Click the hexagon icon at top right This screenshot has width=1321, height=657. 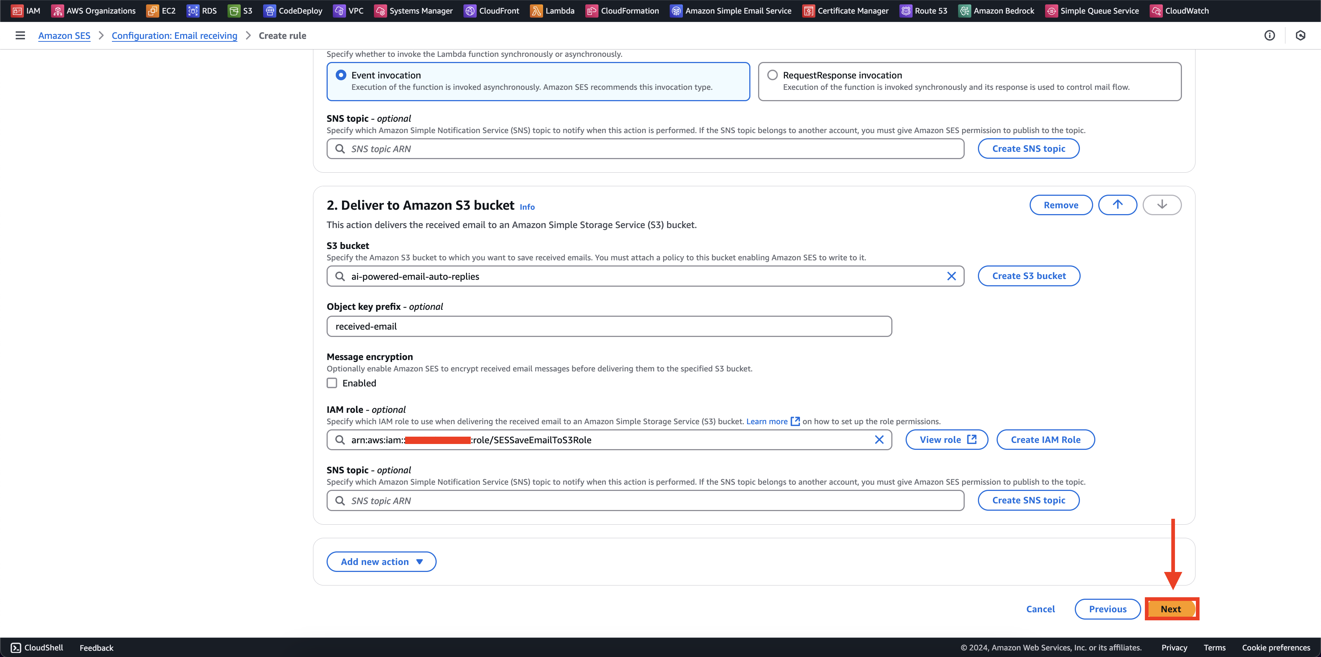pyautogui.click(x=1300, y=35)
